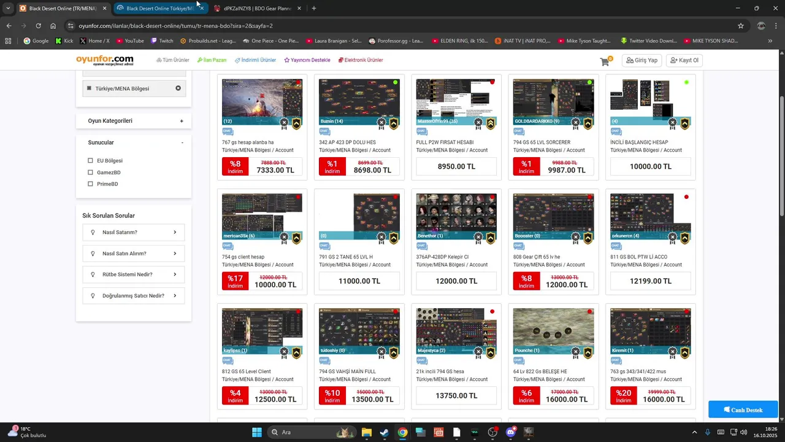Viewport: 785px width, 442px height.
Task: Open the shopping cart icon
Action: [x=605, y=61]
